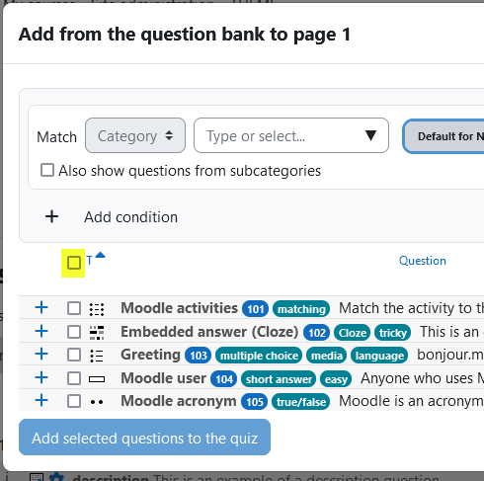The width and height of the screenshot is (484, 481).
Task: Add Moodle acronym question via plus icon
Action: [41, 401]
